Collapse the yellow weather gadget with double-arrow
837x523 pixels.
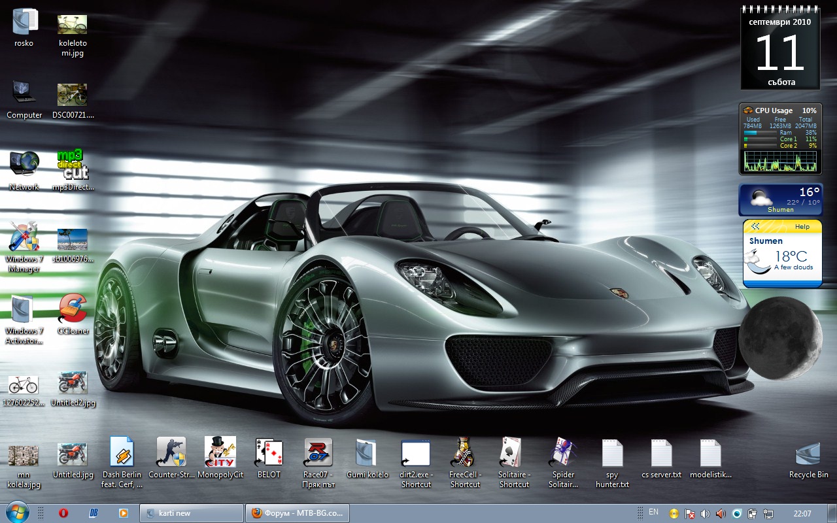(756, 227)
